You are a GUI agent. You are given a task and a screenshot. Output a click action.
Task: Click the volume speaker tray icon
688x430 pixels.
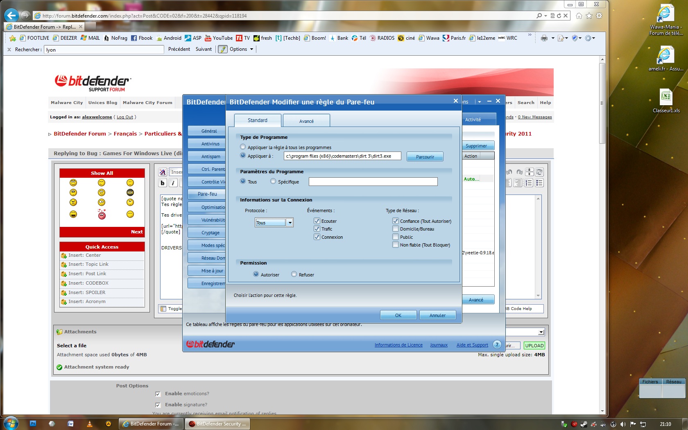point(623,424)
